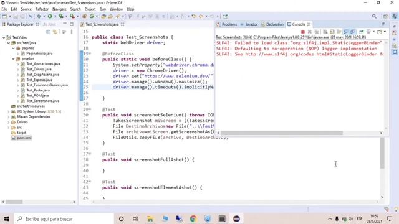Click the Debug bug toolbar icon
This screenshot has width=399, height=224.
coord(39,16)
